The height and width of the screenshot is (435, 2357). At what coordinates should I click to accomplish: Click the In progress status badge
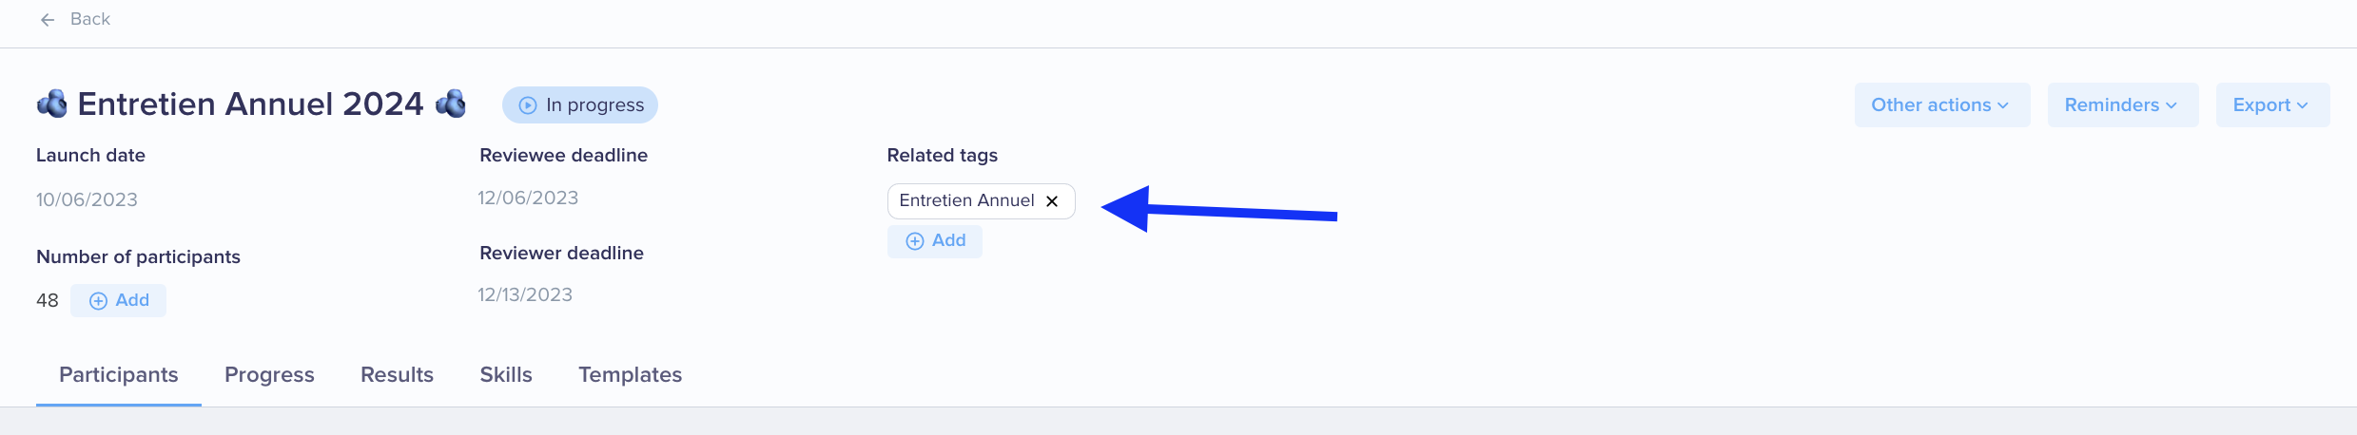click(580, 104)
